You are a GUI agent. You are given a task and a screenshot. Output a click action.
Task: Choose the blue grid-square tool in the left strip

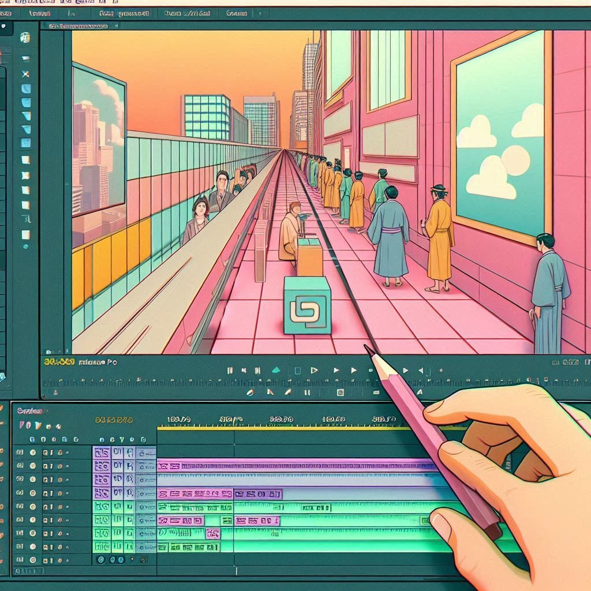(x=25, y=143)
